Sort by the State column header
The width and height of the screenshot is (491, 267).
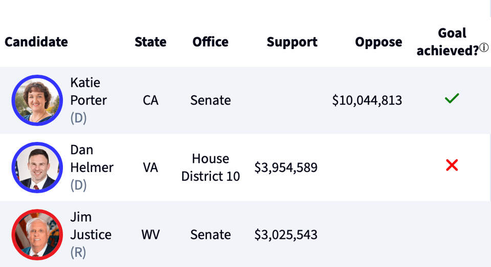[x=150, y=42]
